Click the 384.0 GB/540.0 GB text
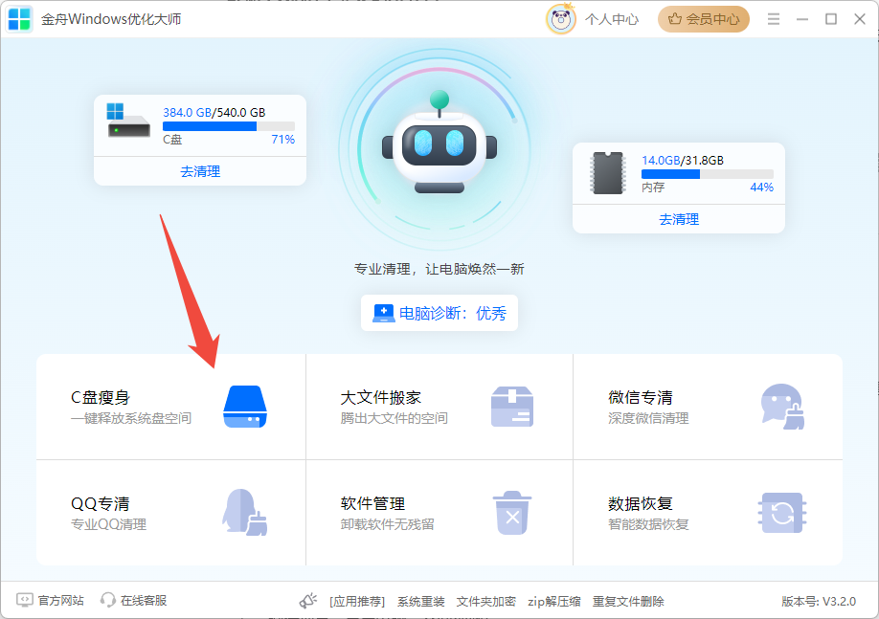 click(x=214, y=112)
